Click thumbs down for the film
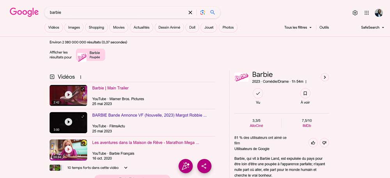The width and height of the screenshot is (390, 178). coord(324,143)
